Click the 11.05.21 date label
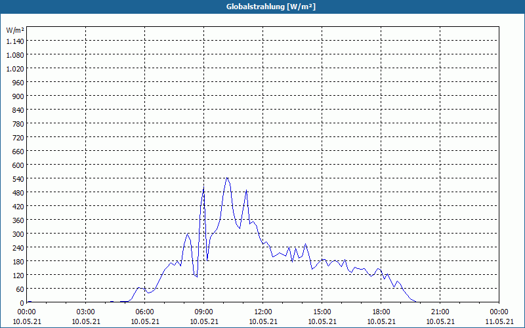Image resolution: width=525 pixels, height=328 pixels. click(x=499, y=321)
